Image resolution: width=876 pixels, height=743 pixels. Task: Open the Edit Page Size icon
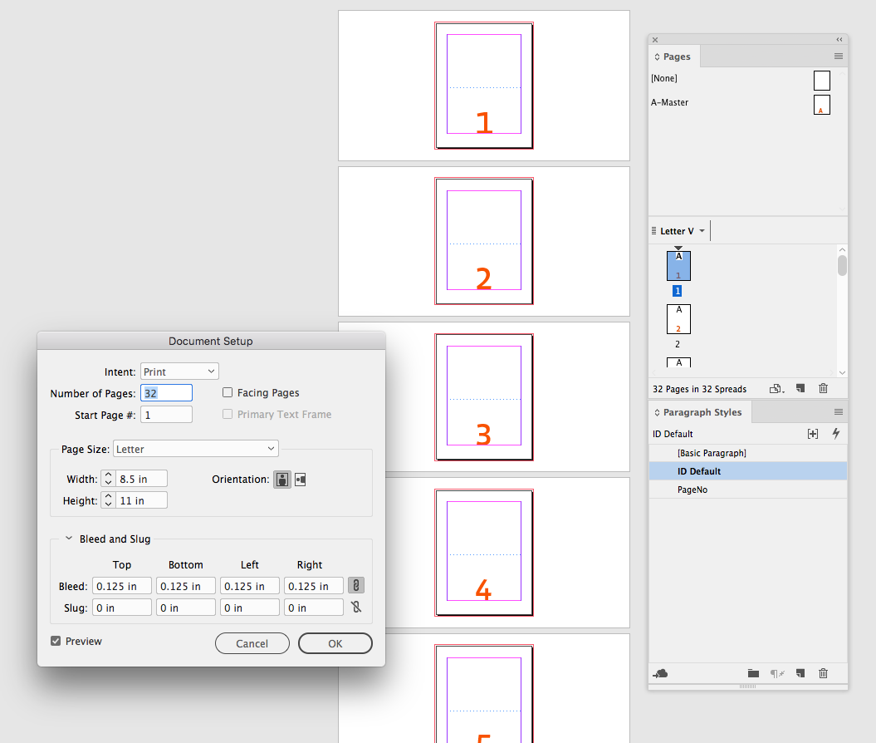[x=775, y=388]
